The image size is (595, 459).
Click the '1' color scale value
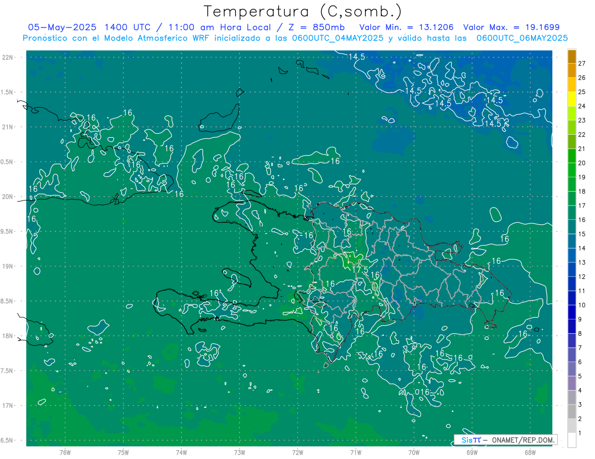pyautogui.click(x=580, y=433)
